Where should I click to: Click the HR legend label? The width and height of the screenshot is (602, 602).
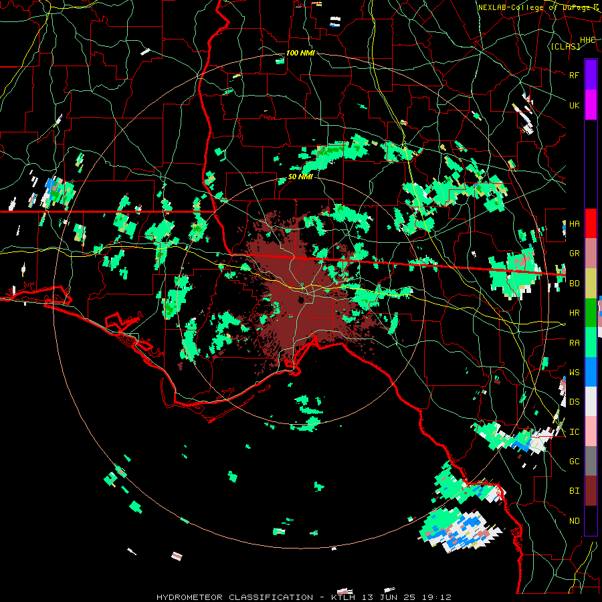tap(574, 313)
